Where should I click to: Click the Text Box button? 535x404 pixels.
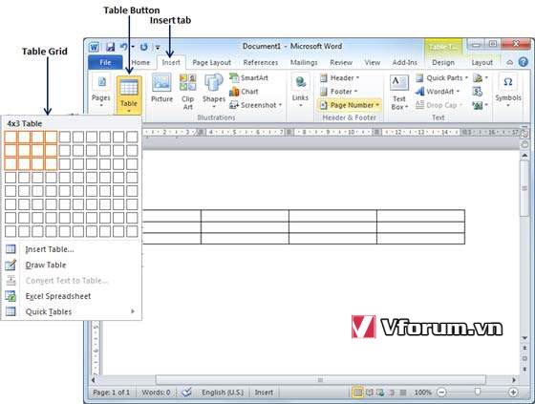[x=399, y=93]
